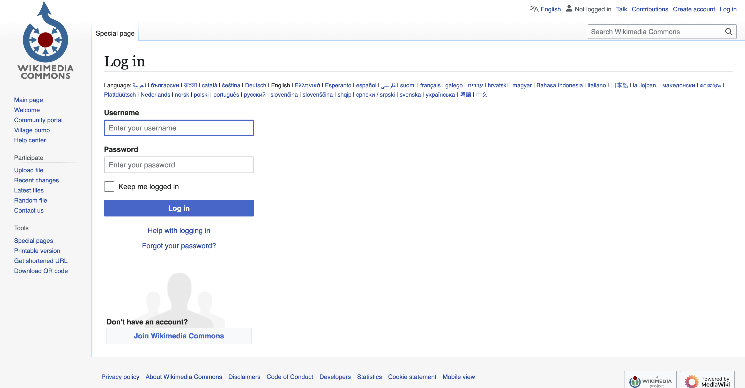The image size is (745, 388).
Task: Click inside the password input field
Action: [179, 165]
